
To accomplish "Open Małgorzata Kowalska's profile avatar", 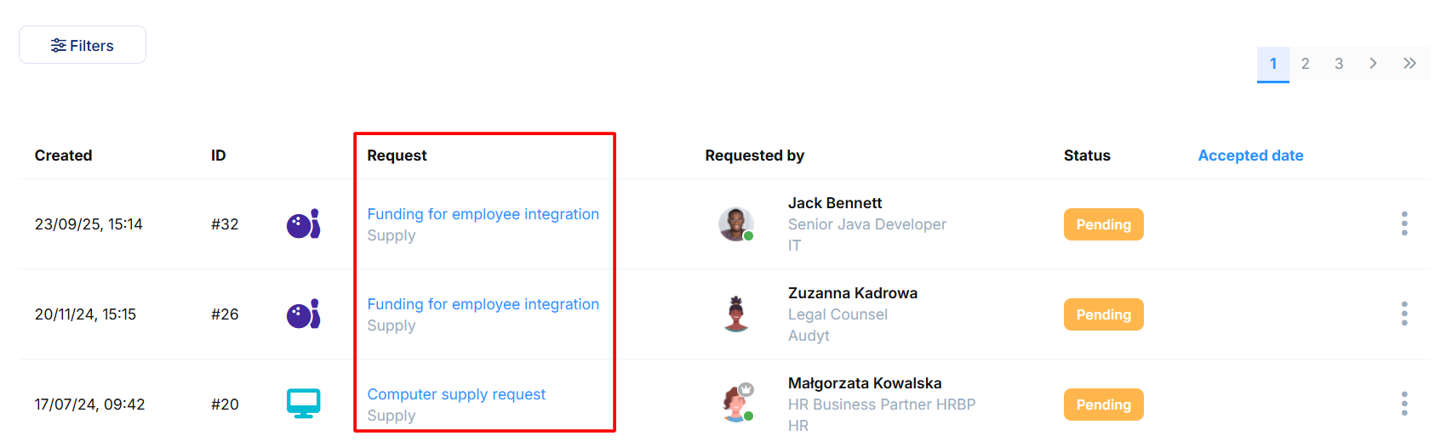I will (x=737, y=404).
